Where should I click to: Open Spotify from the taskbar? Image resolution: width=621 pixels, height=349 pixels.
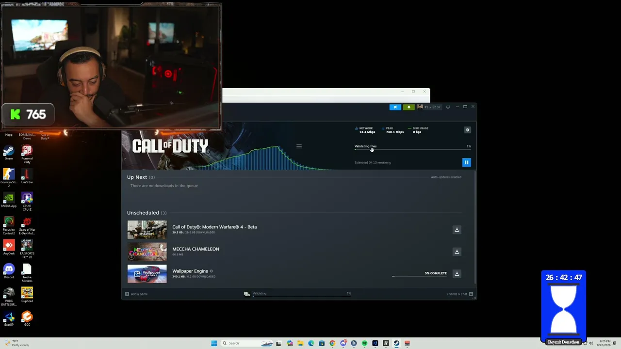[x=364, y=343]
